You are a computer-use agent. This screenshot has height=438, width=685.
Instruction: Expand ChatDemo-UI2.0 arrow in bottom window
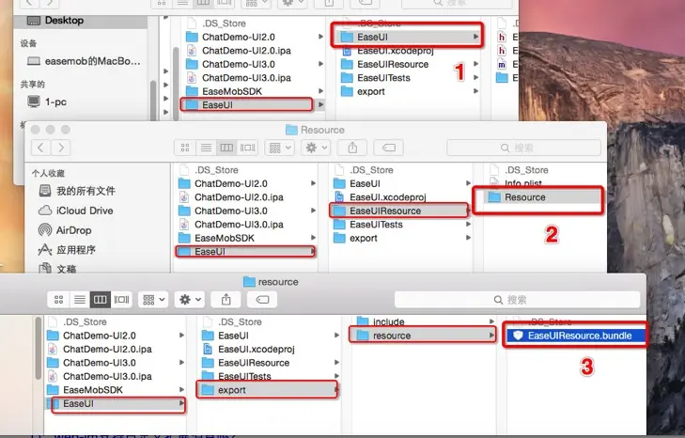[x=181, y=336]
